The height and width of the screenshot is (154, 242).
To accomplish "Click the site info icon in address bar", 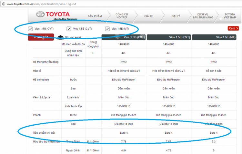I will (x=4, y=4).
